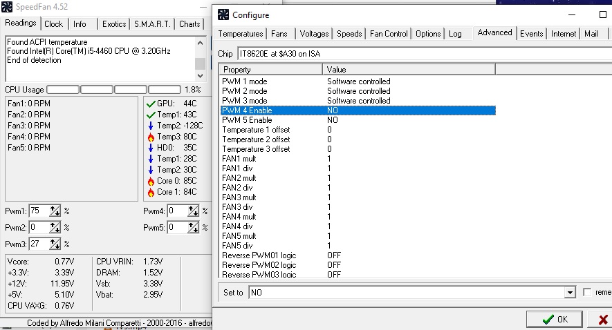This screenshot has height=330, width=612.
Task: Click the Temp2 30C down arrow icon
Action: (151, 170)
